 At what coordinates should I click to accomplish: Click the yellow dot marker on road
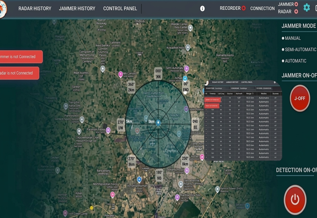(x=91, y=208)
